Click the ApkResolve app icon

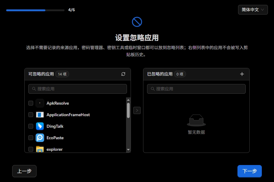tap(40, 103)
